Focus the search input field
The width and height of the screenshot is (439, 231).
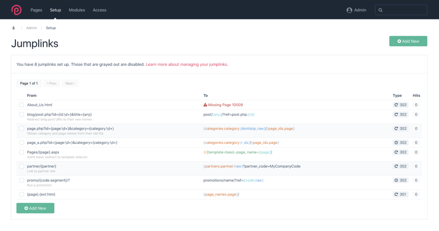405,10
